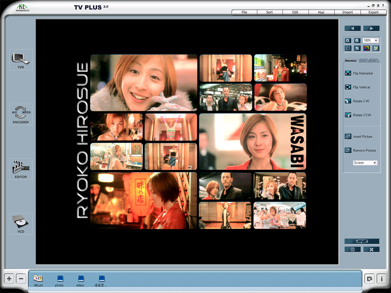
Task: Expand the 100% zoom level dropdown
Action: point(376,40)
